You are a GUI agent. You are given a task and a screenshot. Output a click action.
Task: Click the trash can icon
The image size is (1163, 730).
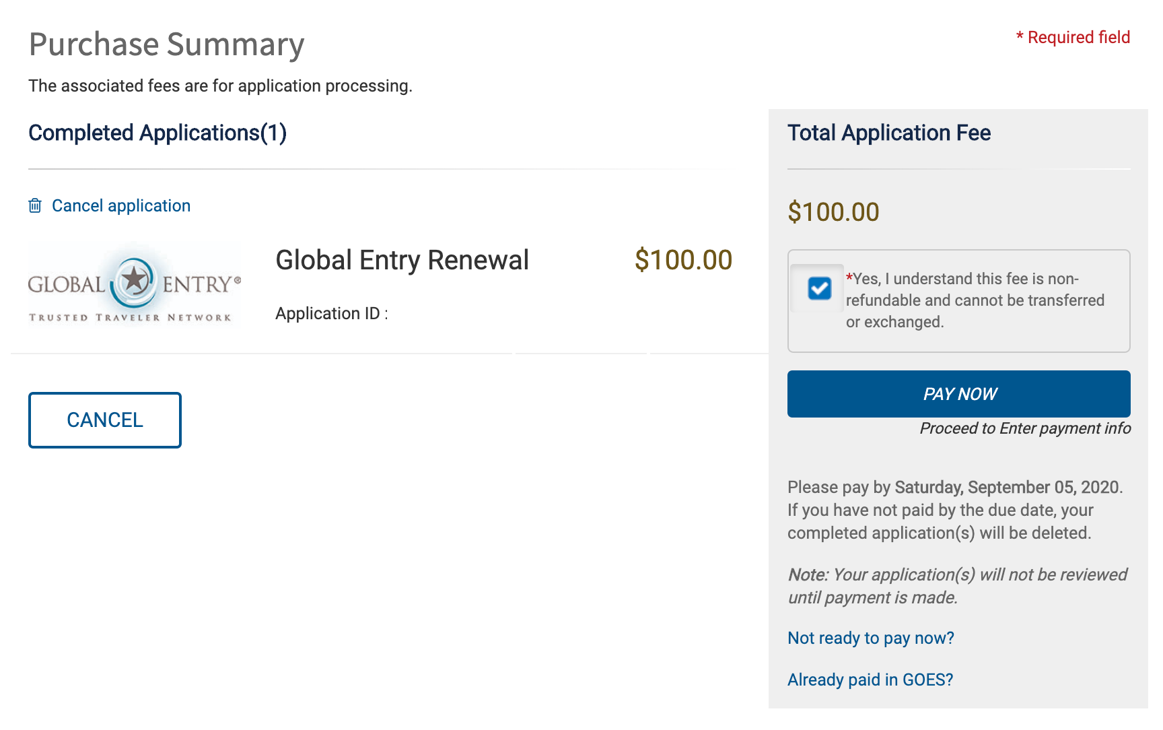point(35,205)
